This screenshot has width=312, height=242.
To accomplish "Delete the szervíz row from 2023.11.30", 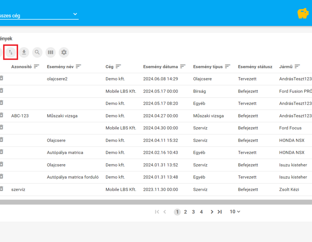I will pos(1,189).
